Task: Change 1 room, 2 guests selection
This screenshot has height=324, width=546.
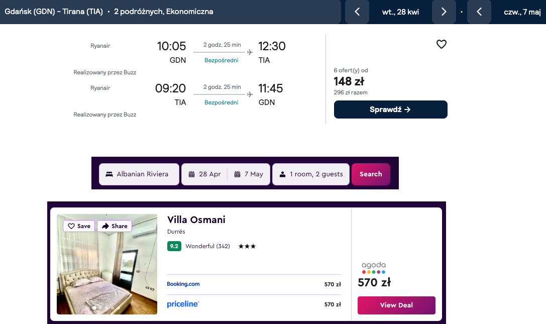Action: click(x=311, y=174)
